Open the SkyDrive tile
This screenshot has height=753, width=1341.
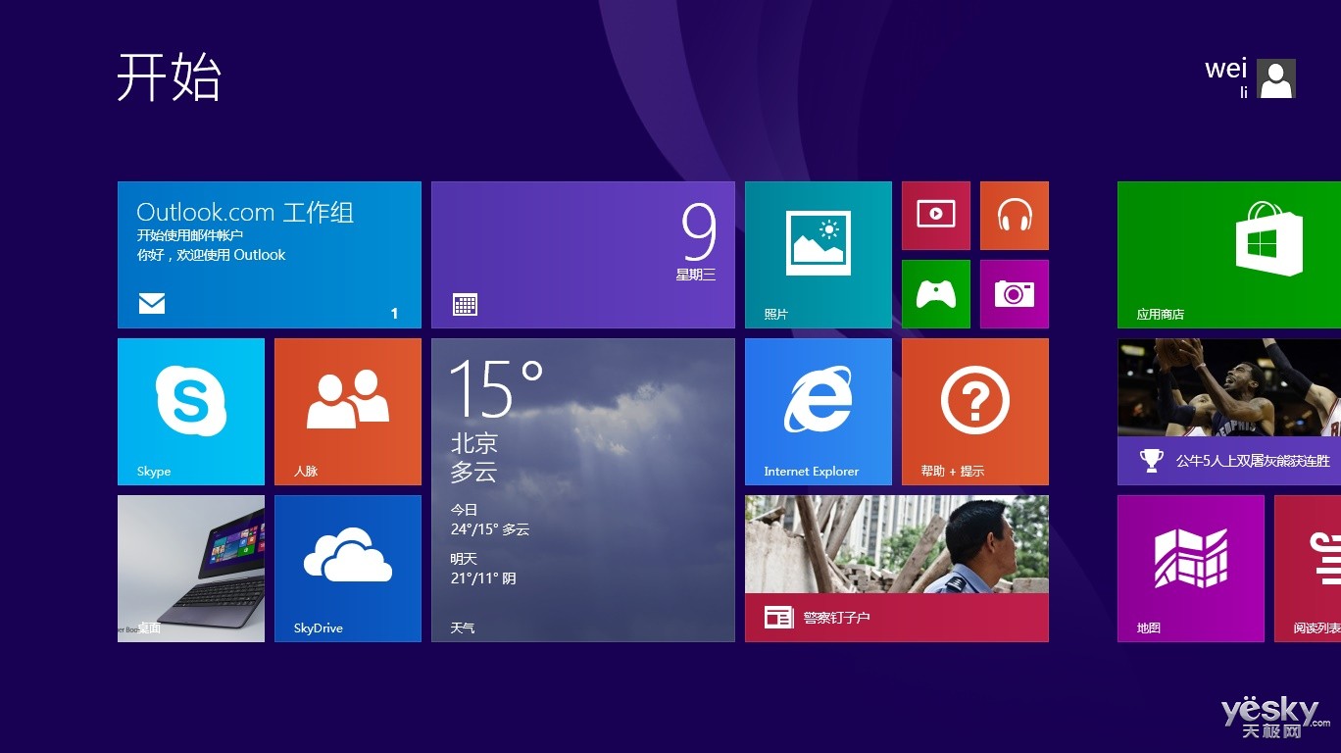[x=348, y=569]
